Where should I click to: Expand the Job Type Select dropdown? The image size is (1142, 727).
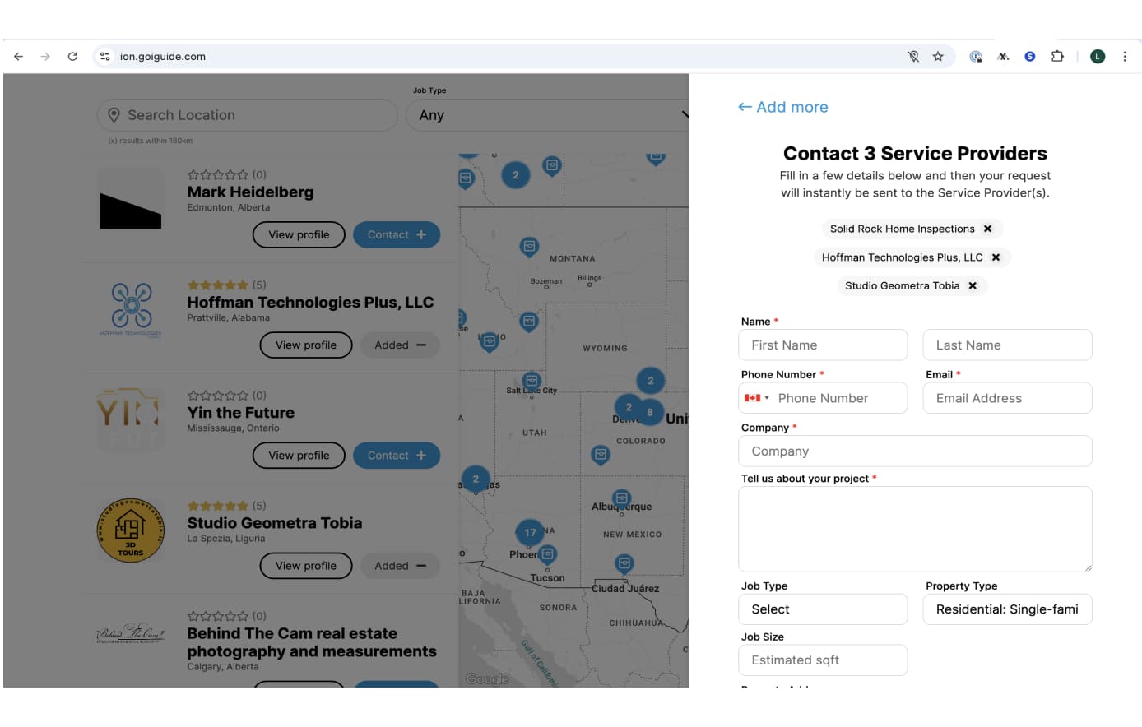tap(823, 609)
